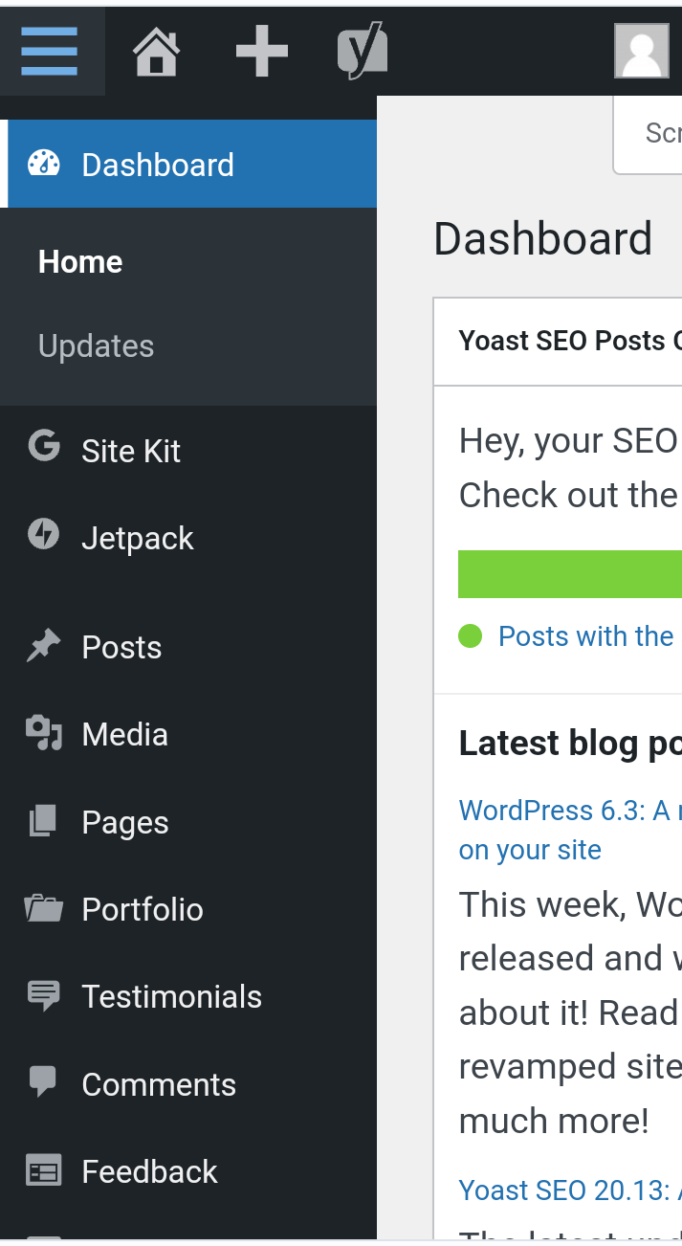This screenshot has height=1246, width=682.
Task: Click the Pages icon in sidebar
Action: 44,822
